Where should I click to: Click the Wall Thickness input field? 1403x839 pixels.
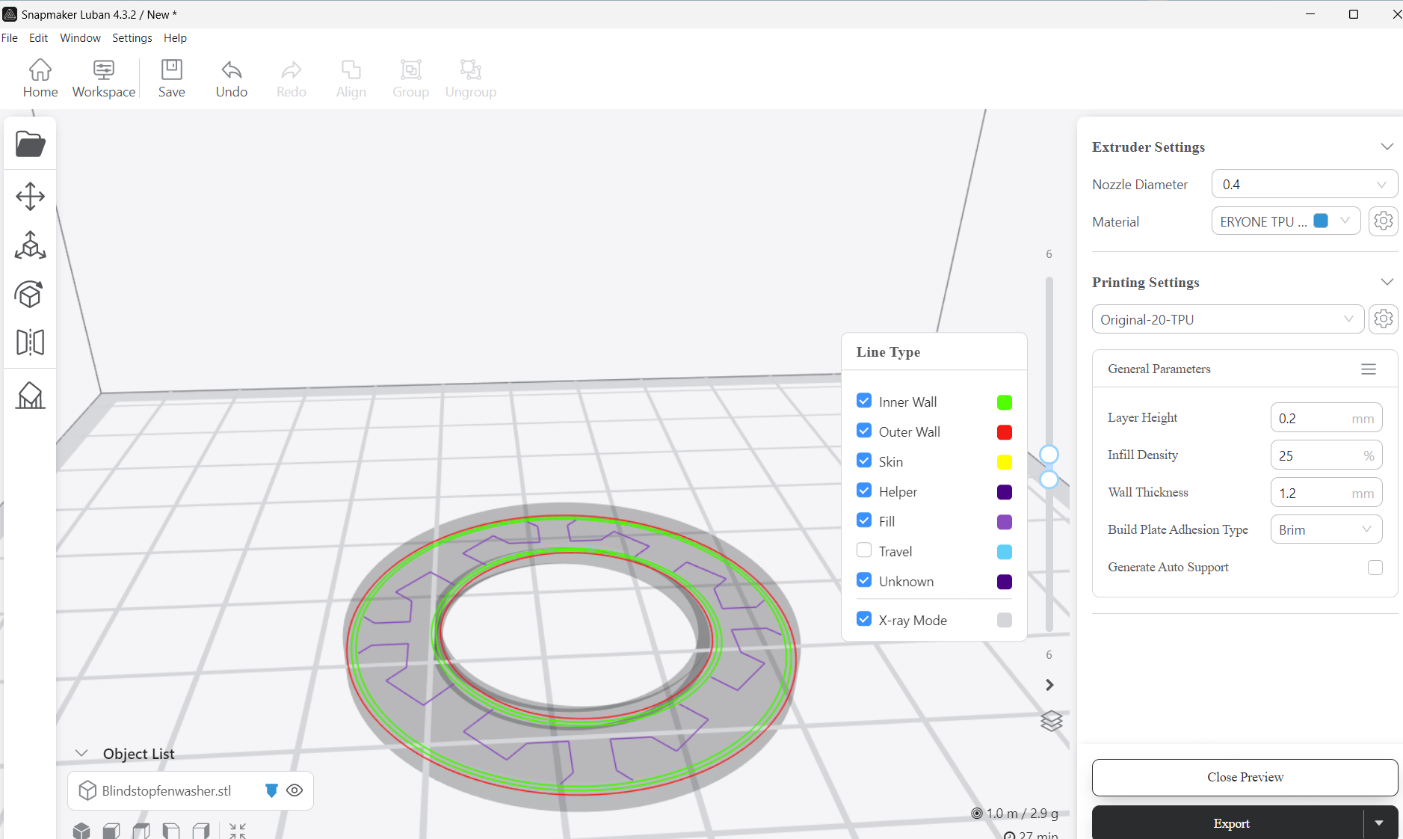1326,493
